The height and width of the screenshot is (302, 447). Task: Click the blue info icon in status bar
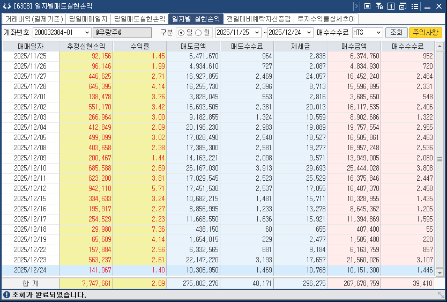point(6,294)
